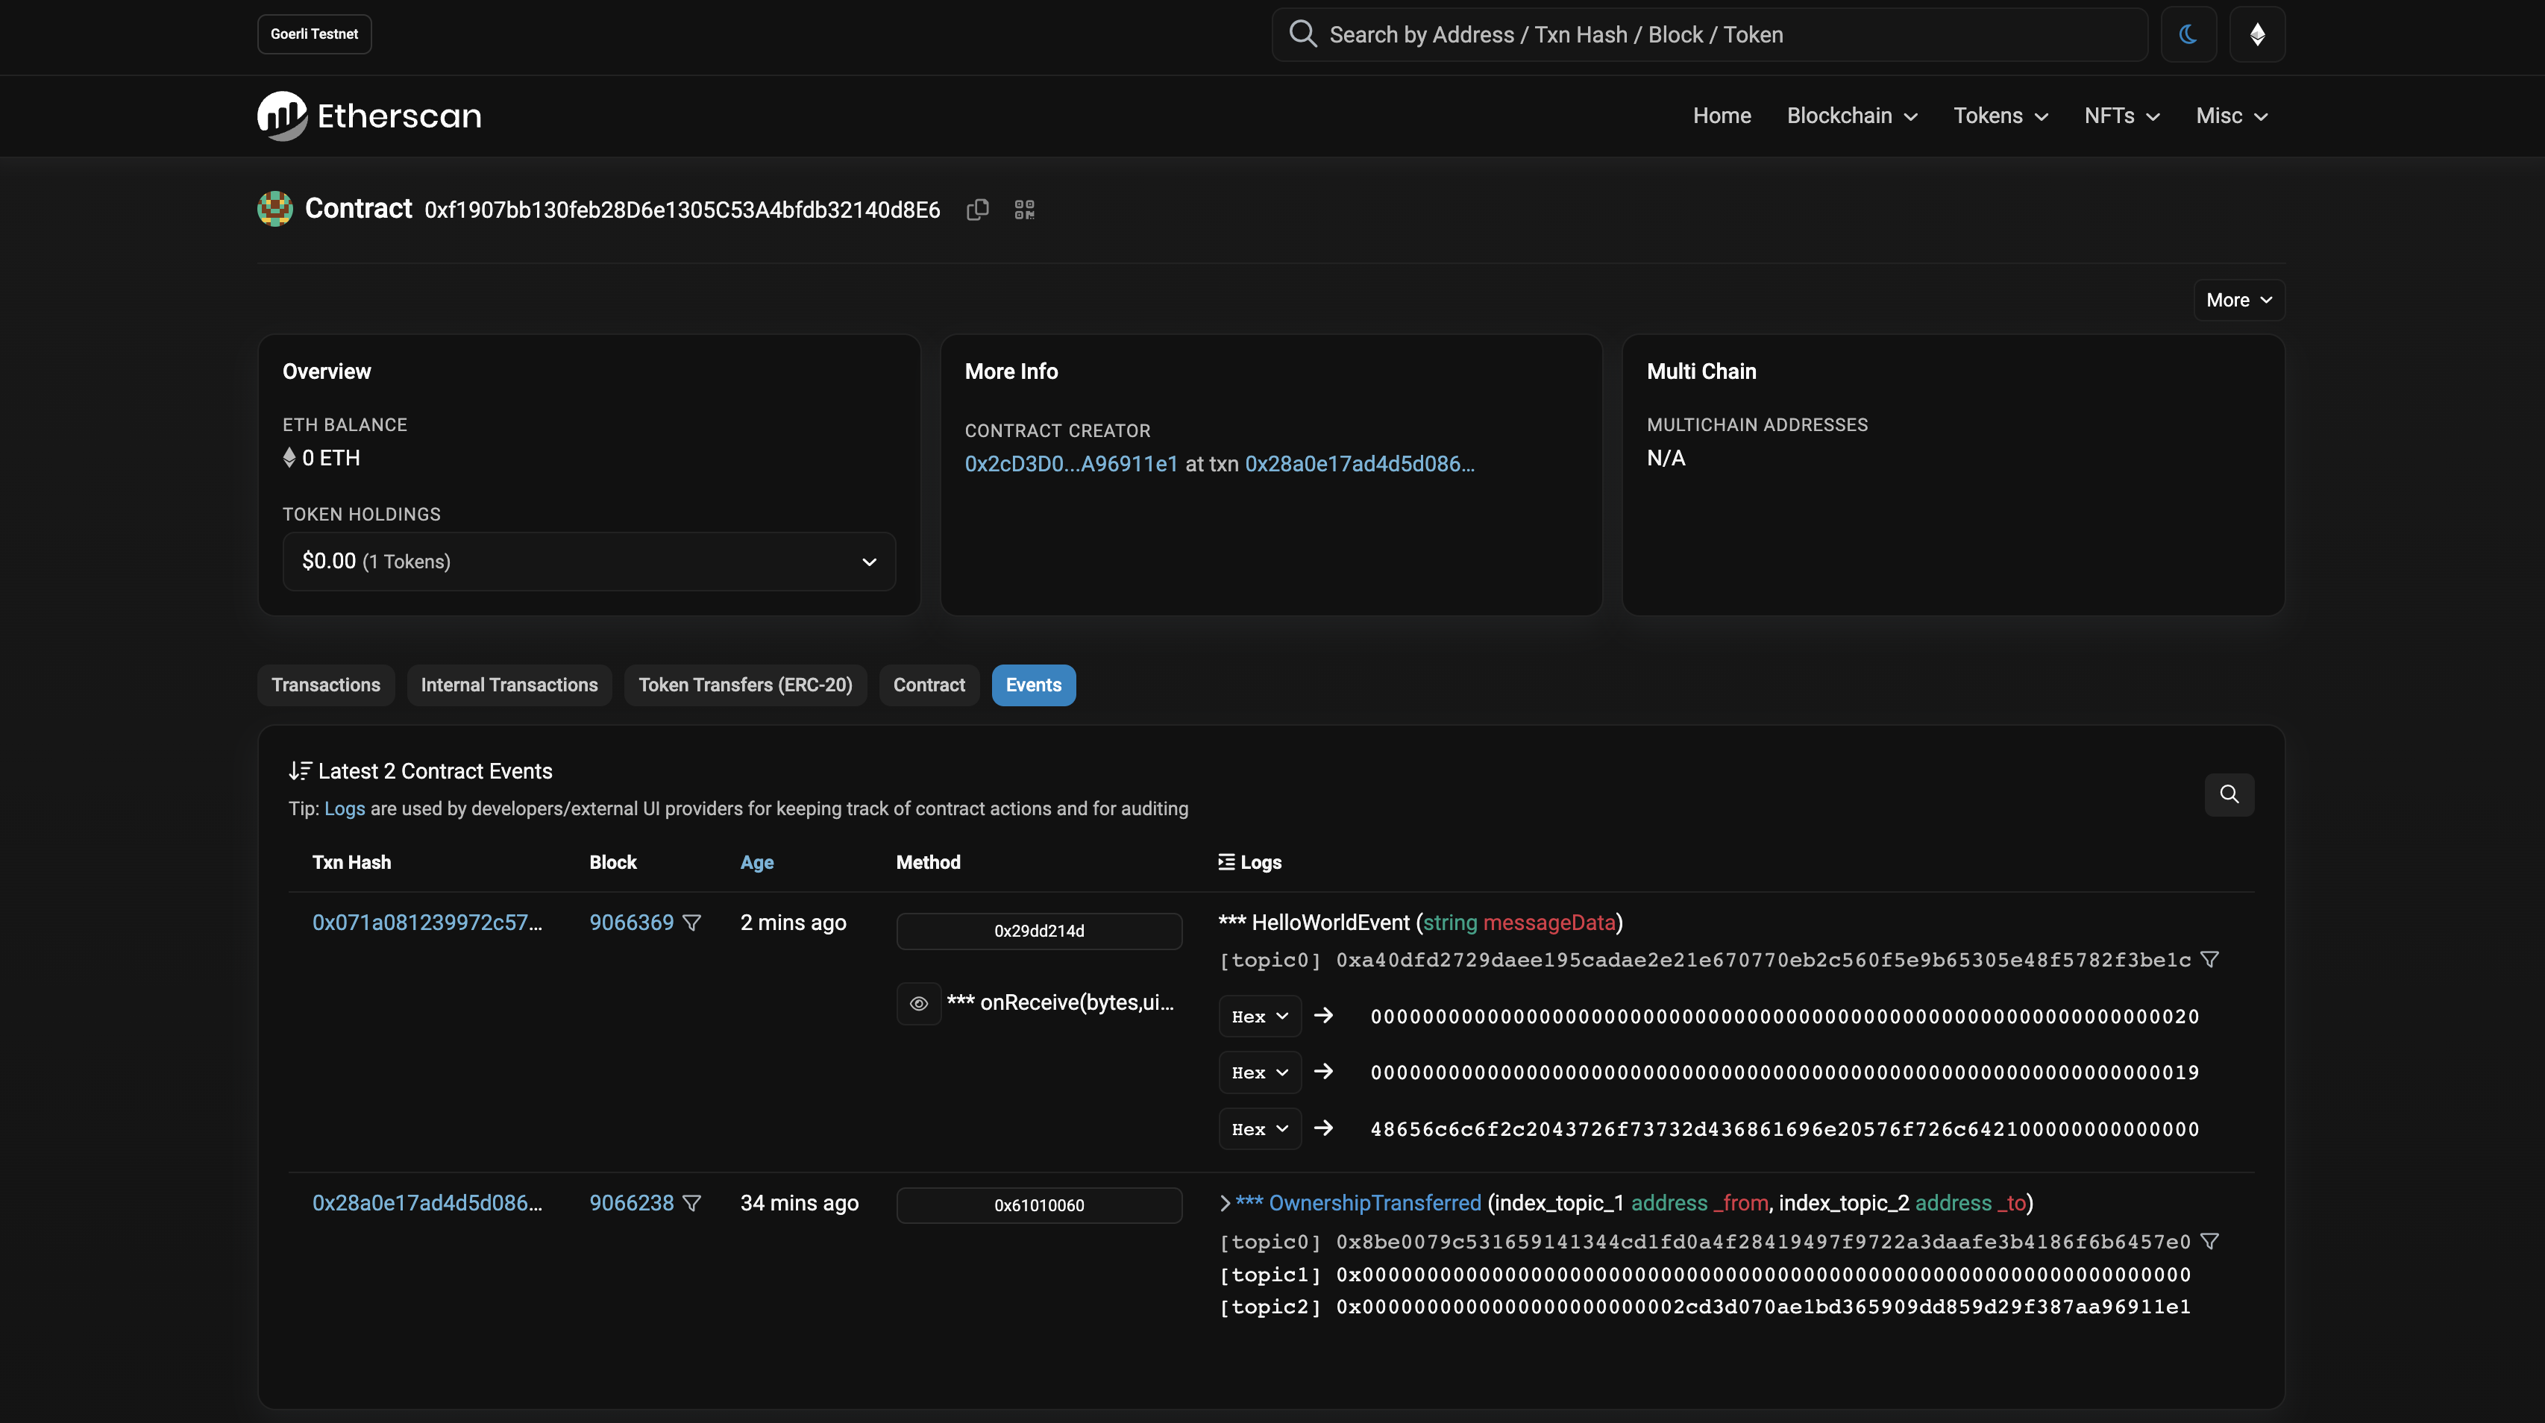Filter by OwnershipTransferred topic0 hash

pos(2210,1241)
